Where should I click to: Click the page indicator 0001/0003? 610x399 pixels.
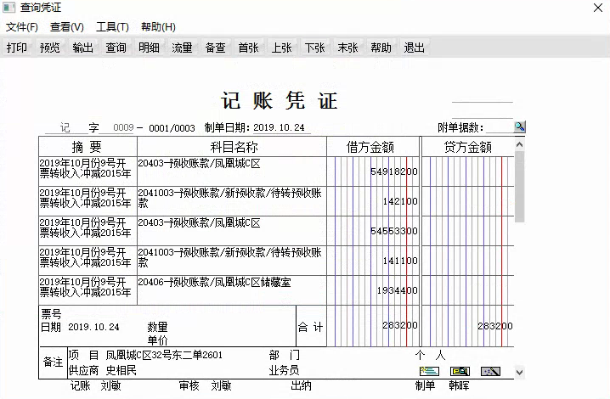click(x=172, y=128)
